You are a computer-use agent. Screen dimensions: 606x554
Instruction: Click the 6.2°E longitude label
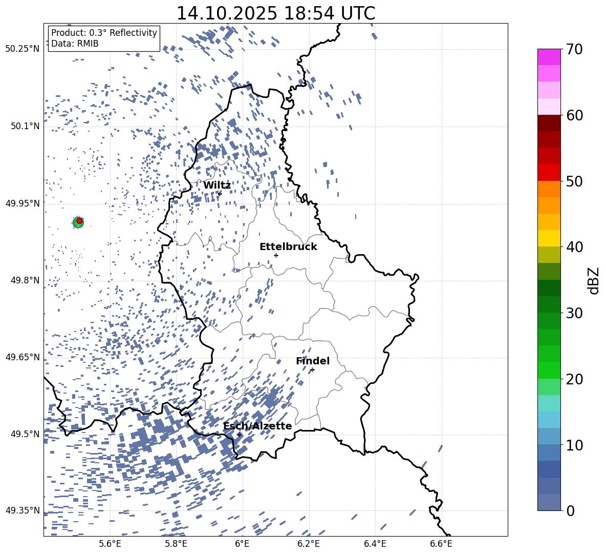(309, 544)
